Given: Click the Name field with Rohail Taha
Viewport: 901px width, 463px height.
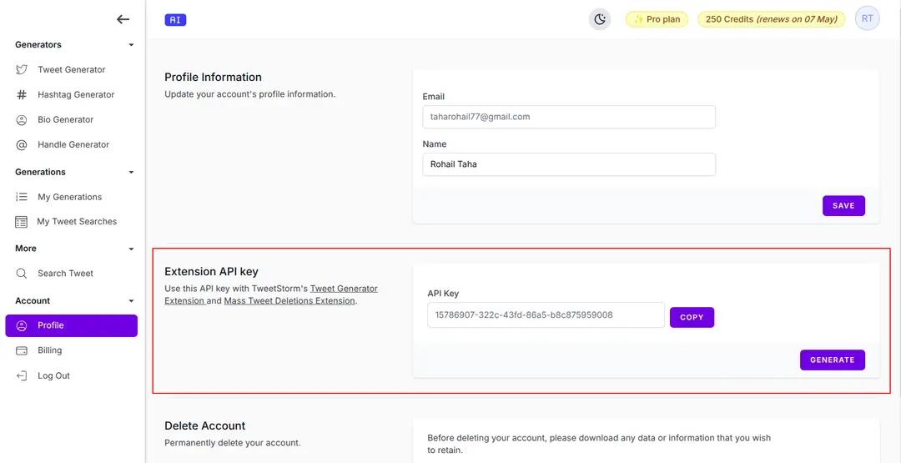Looking at the screenshot, I should coord(569,164).
